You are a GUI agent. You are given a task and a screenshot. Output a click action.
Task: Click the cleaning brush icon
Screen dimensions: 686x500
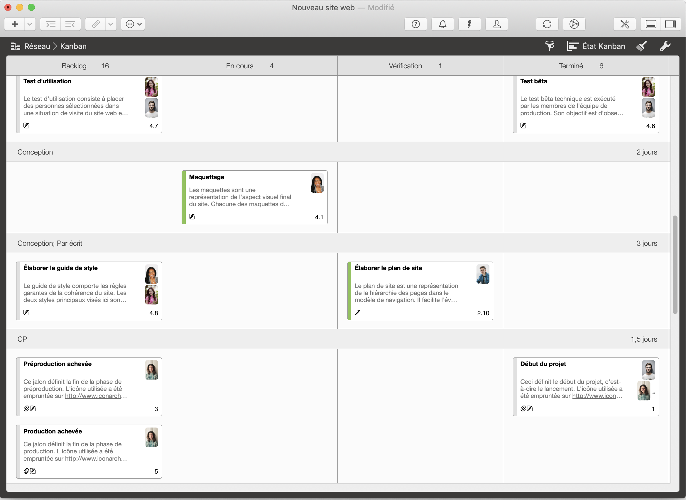point(641,46)
